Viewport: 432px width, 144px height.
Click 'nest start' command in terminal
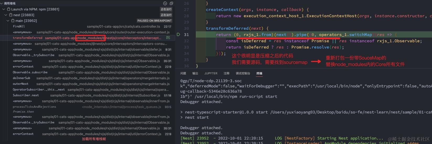coord(197,117)
